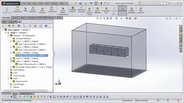Image resolution: width=184 pixels, height=103 pixels.
Task: Switch to Motion Study 1 tab
Action: [x=26, y=94]
